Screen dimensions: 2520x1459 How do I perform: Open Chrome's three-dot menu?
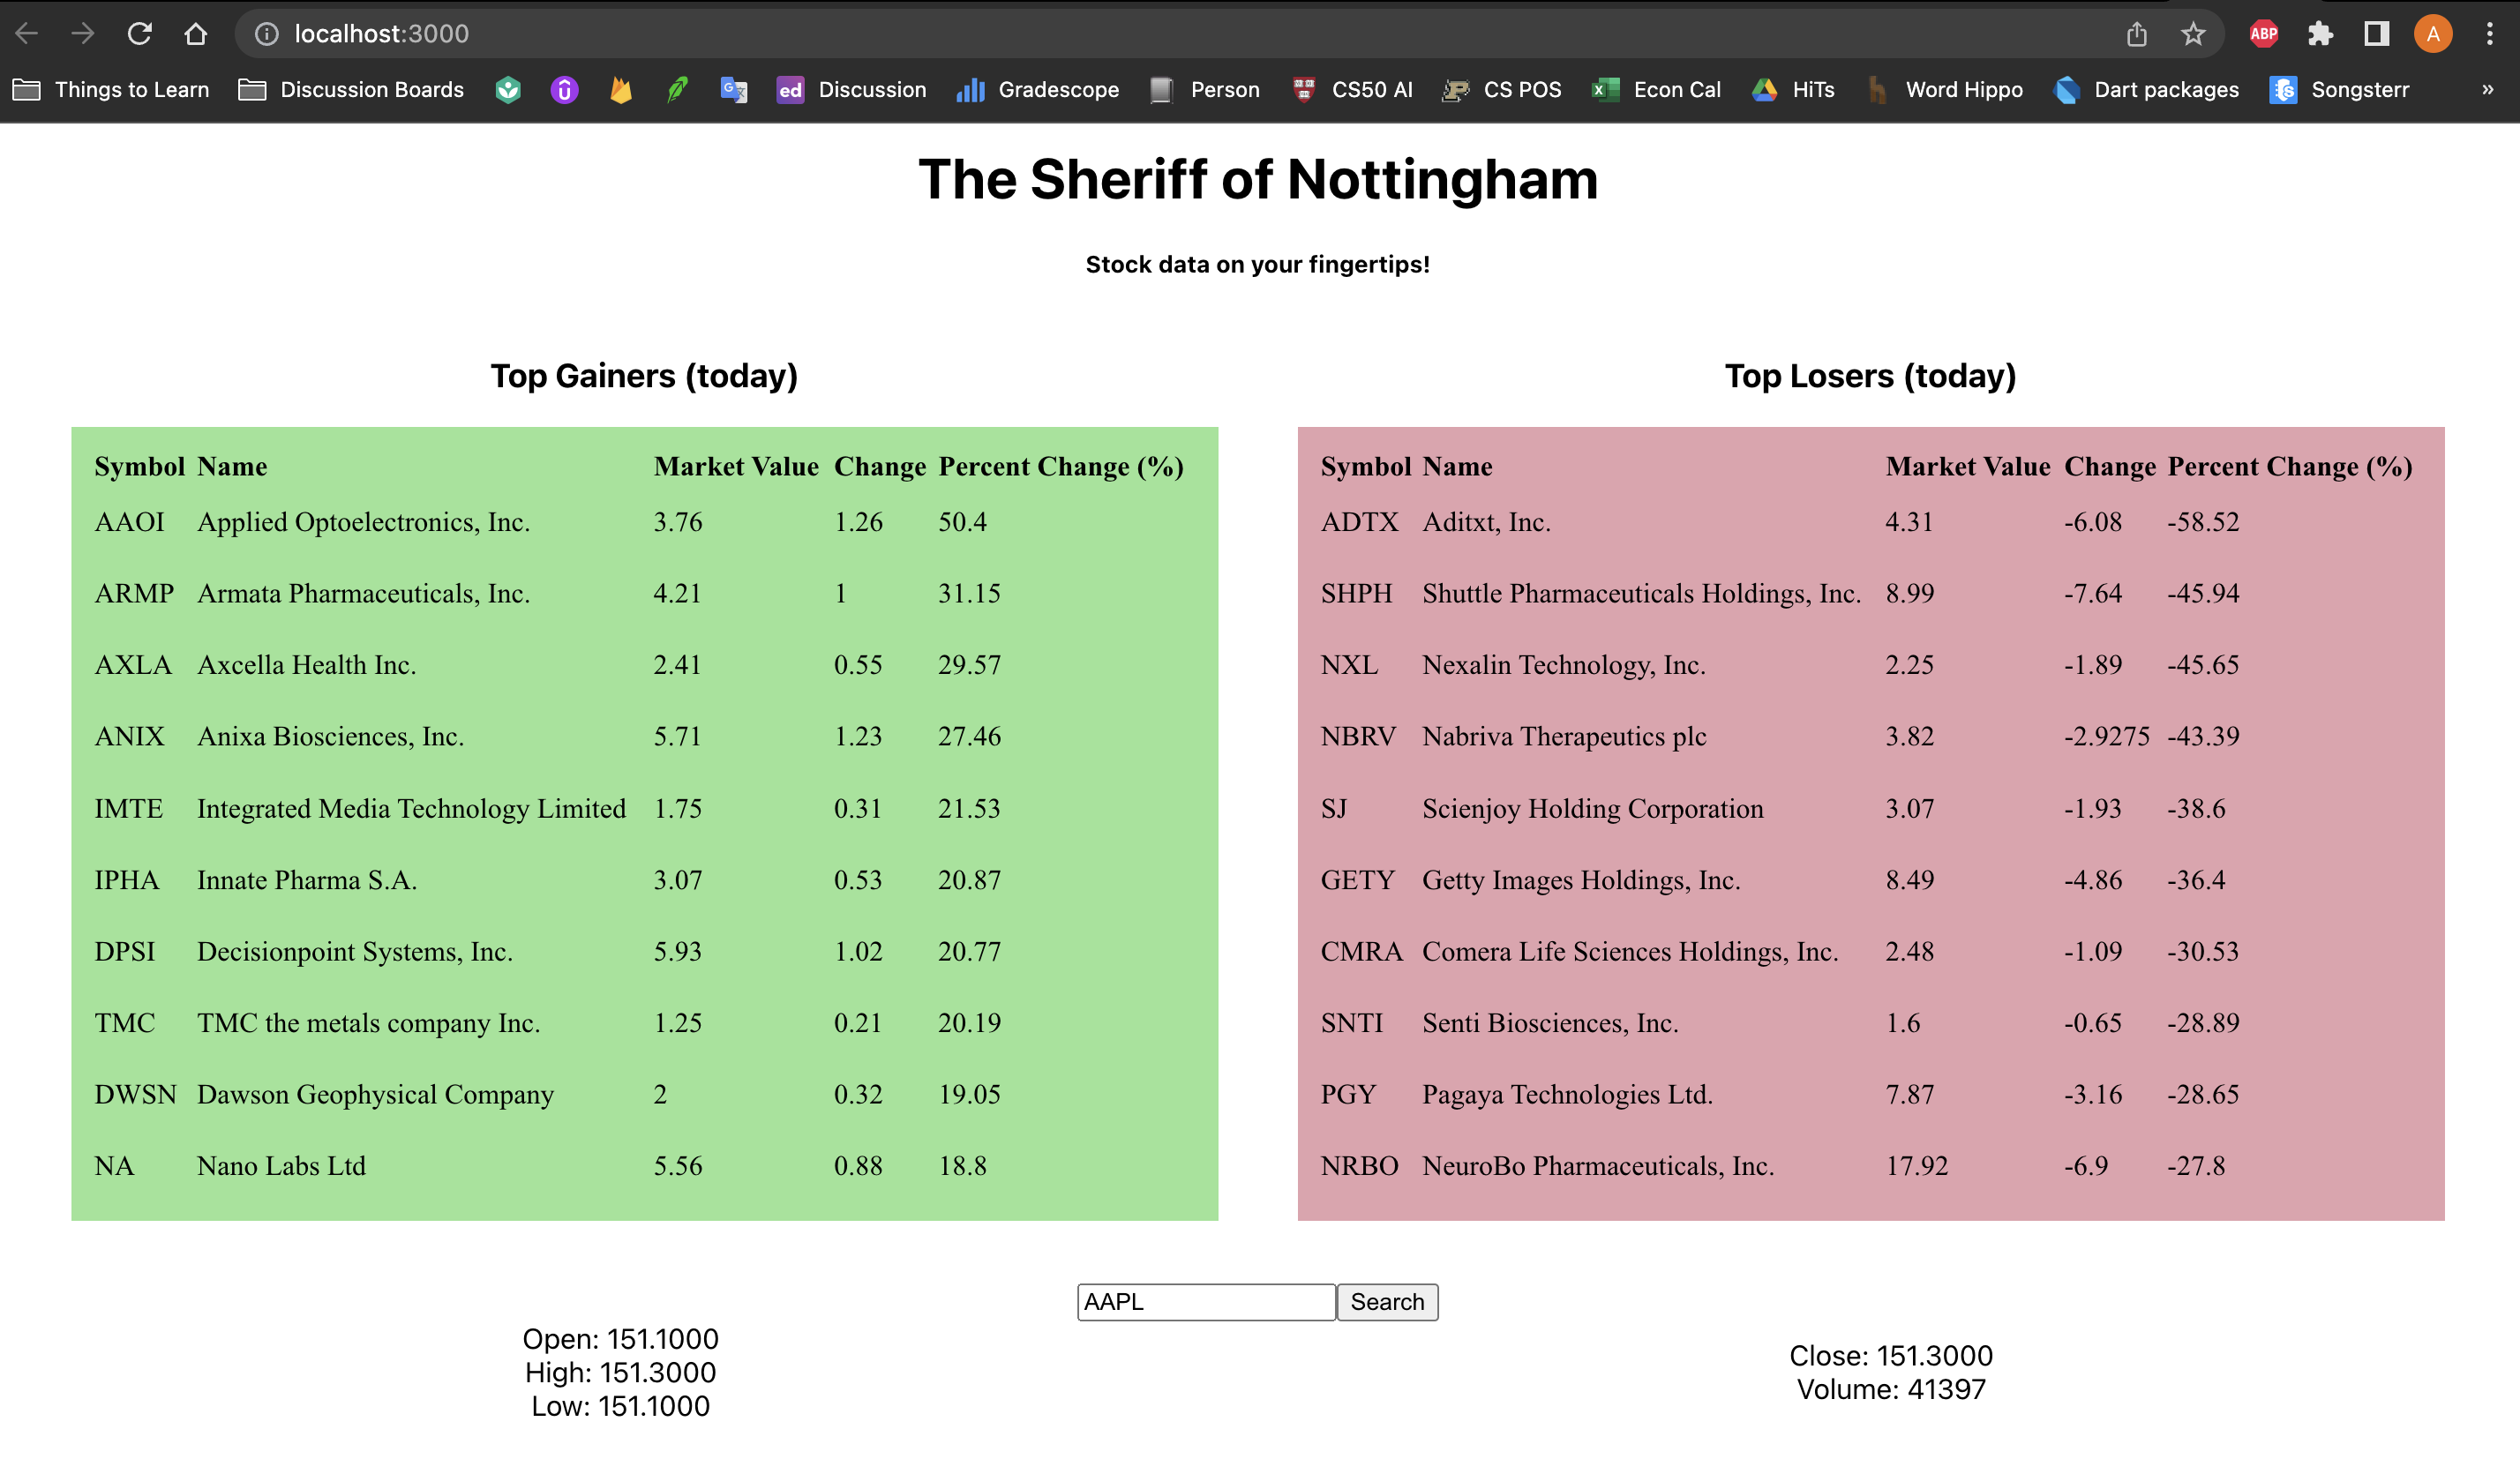point(2490,34)
